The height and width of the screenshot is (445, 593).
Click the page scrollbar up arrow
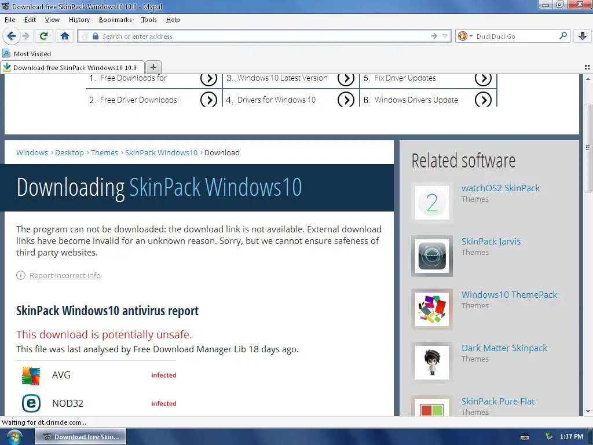[588, 79]
